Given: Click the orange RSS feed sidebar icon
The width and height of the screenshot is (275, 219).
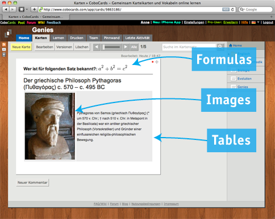Looking at the screenshot, I should click(x=4, y=45).
